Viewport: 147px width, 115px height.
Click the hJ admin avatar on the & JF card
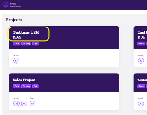pos(141,61)
